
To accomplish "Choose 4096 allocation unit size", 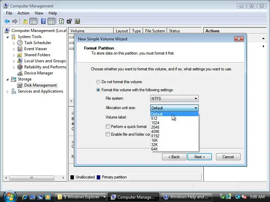I will coord(174,132).
